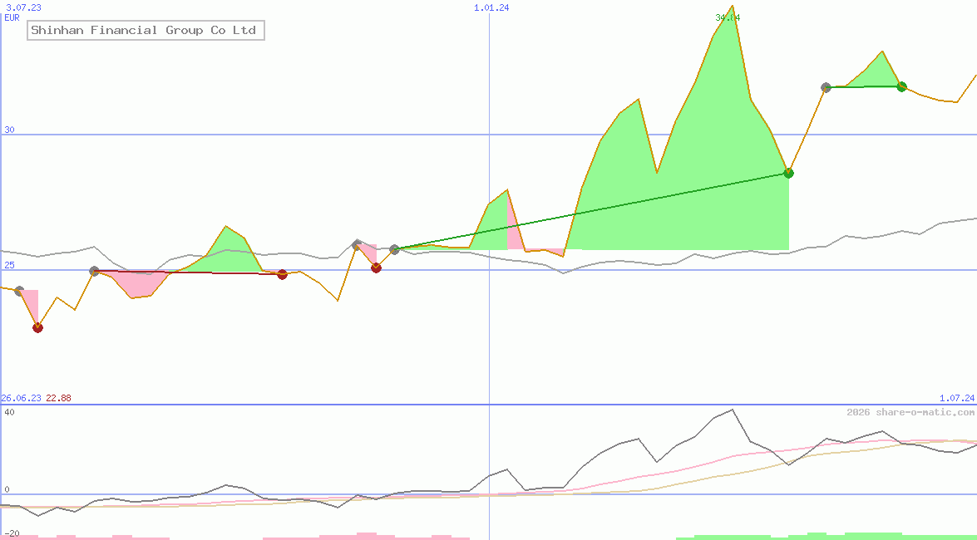977x540 pixels.
Task: Click the 26.06.23 date label
Action: [21, 398]
